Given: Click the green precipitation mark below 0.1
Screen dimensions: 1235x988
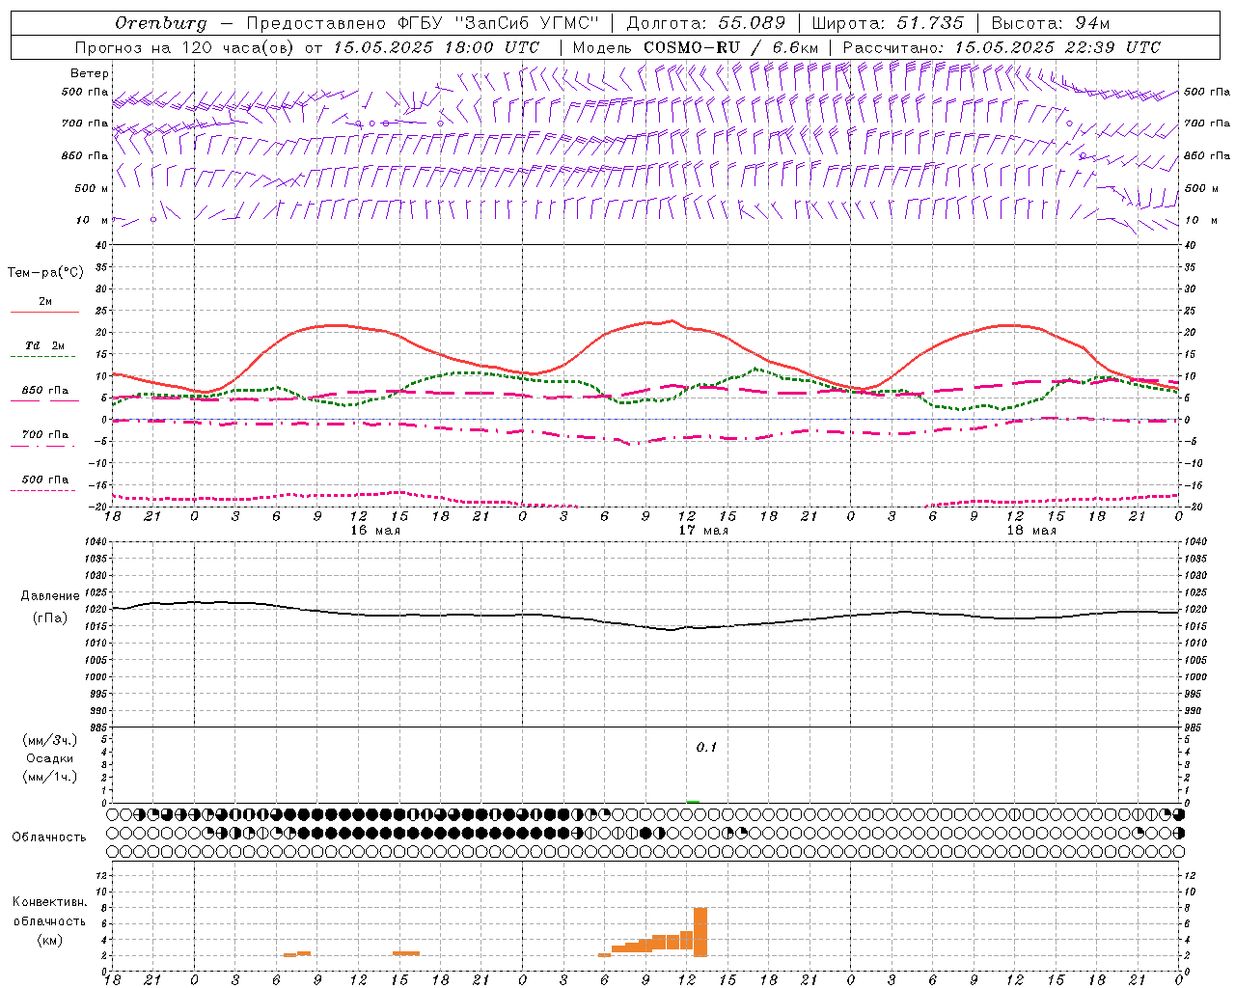Looking at the screenshot, I should pyautogui.click(x=693, y=802).
